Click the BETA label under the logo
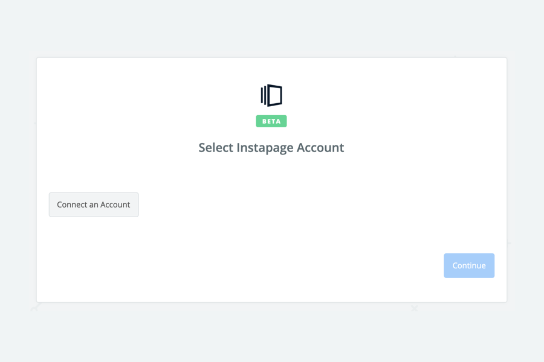The height and width of the screenshot is (362, 544). (271, 121)
